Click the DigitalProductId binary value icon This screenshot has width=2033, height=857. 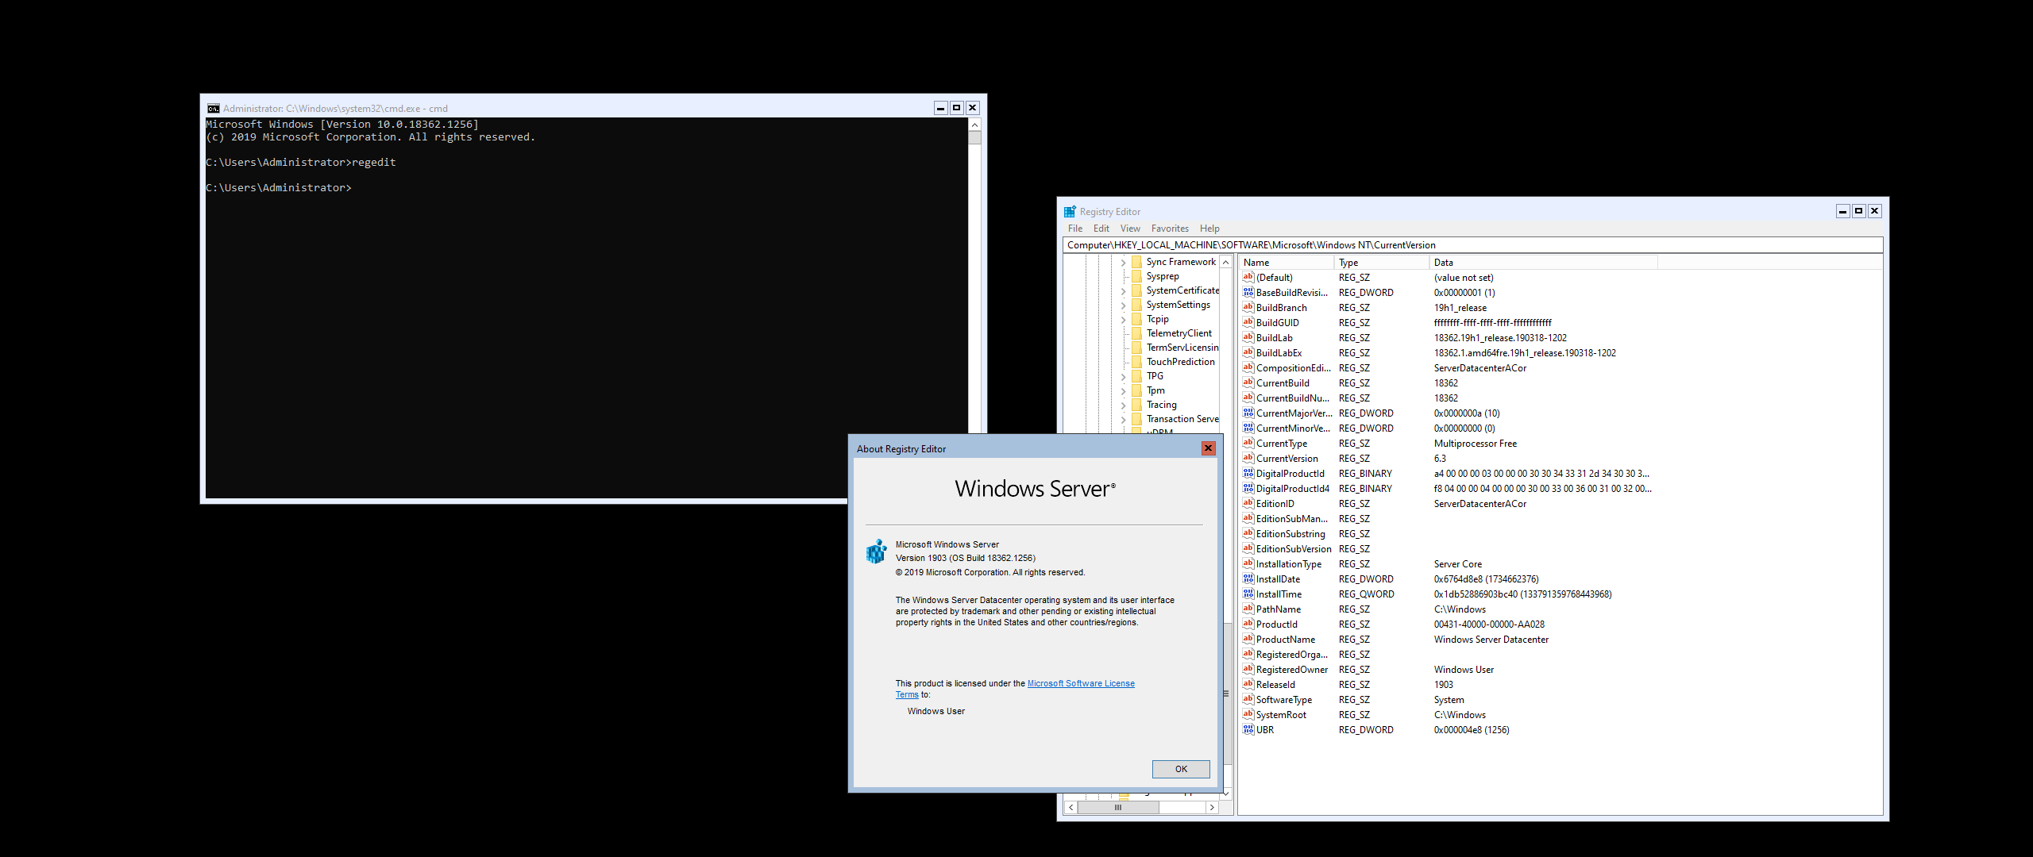pos(1248,473)
